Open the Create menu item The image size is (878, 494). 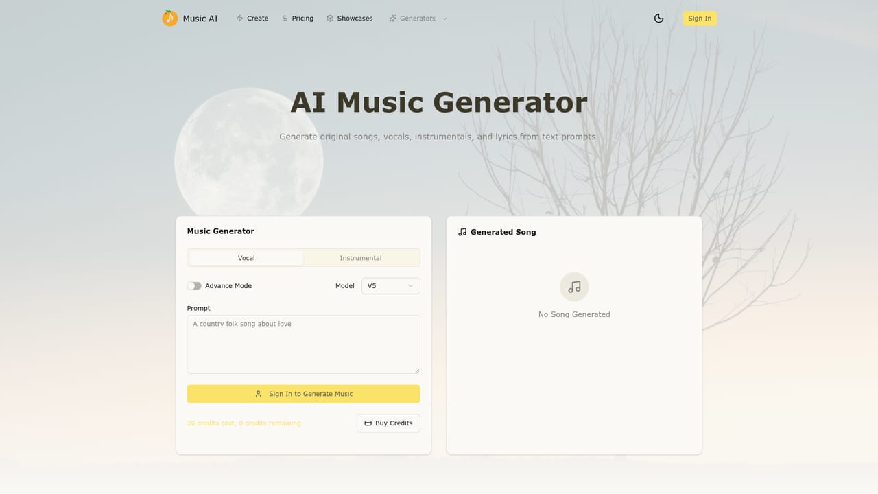(252, 19)
